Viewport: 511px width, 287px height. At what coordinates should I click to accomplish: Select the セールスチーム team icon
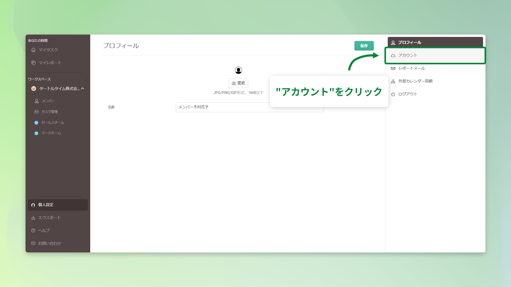36,123
